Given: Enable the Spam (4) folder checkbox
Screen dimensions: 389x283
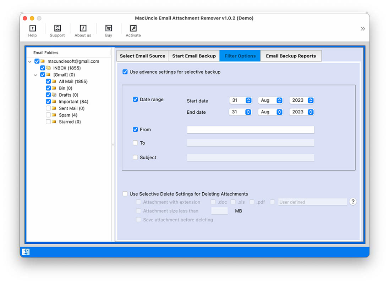Looking at the screenshot, I should (48, 115).
